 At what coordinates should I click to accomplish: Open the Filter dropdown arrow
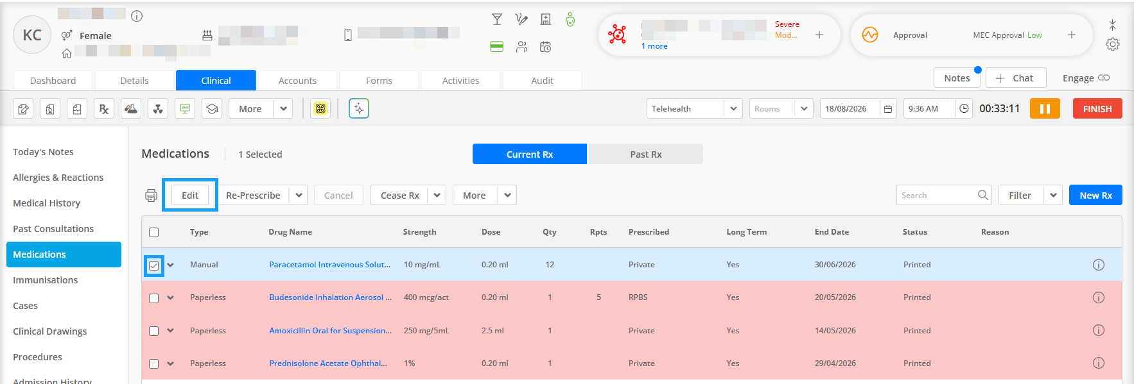click(1053, 196)
